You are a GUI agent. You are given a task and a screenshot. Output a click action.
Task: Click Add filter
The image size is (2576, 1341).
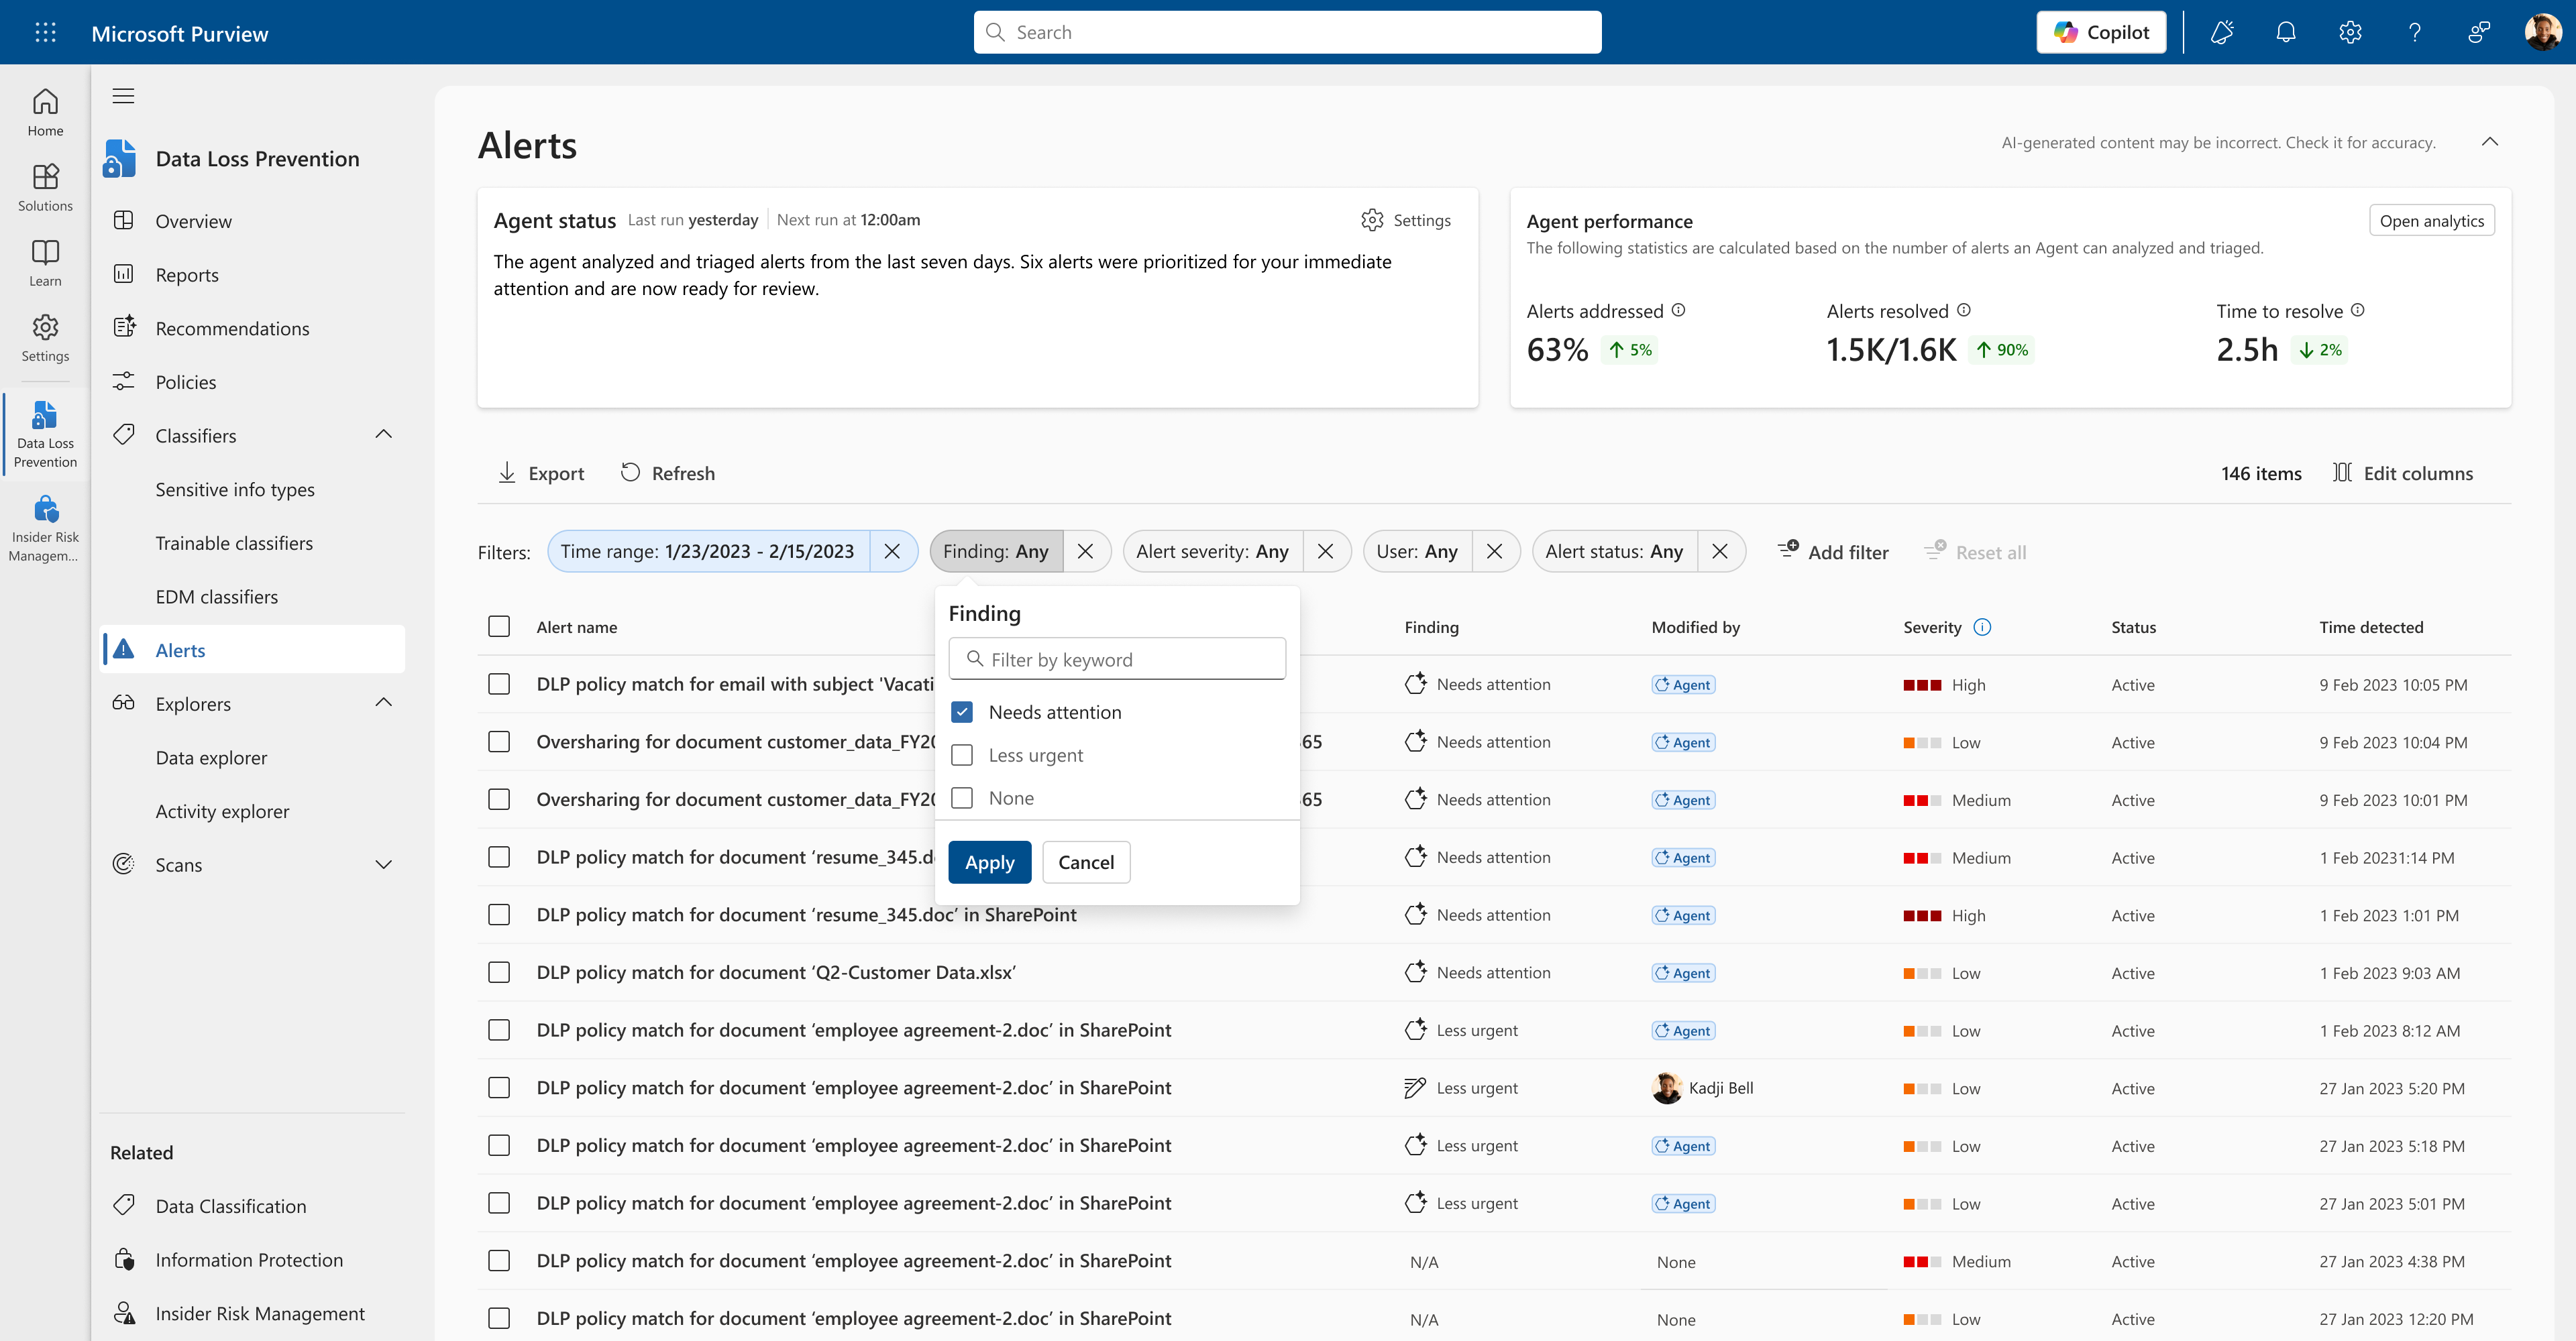tap(1833, 552)
